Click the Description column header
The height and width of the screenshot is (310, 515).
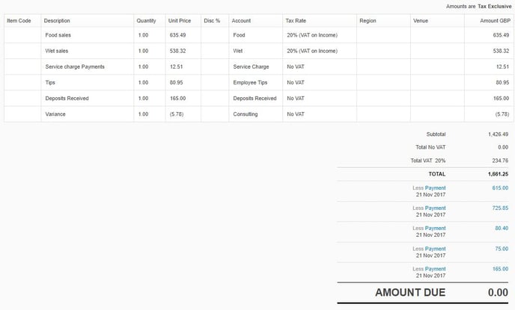[57, 21]
